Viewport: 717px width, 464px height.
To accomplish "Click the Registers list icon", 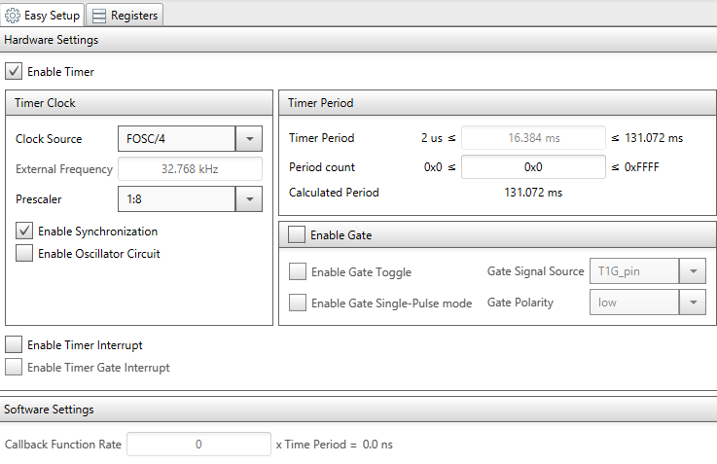I will [99, 16].
